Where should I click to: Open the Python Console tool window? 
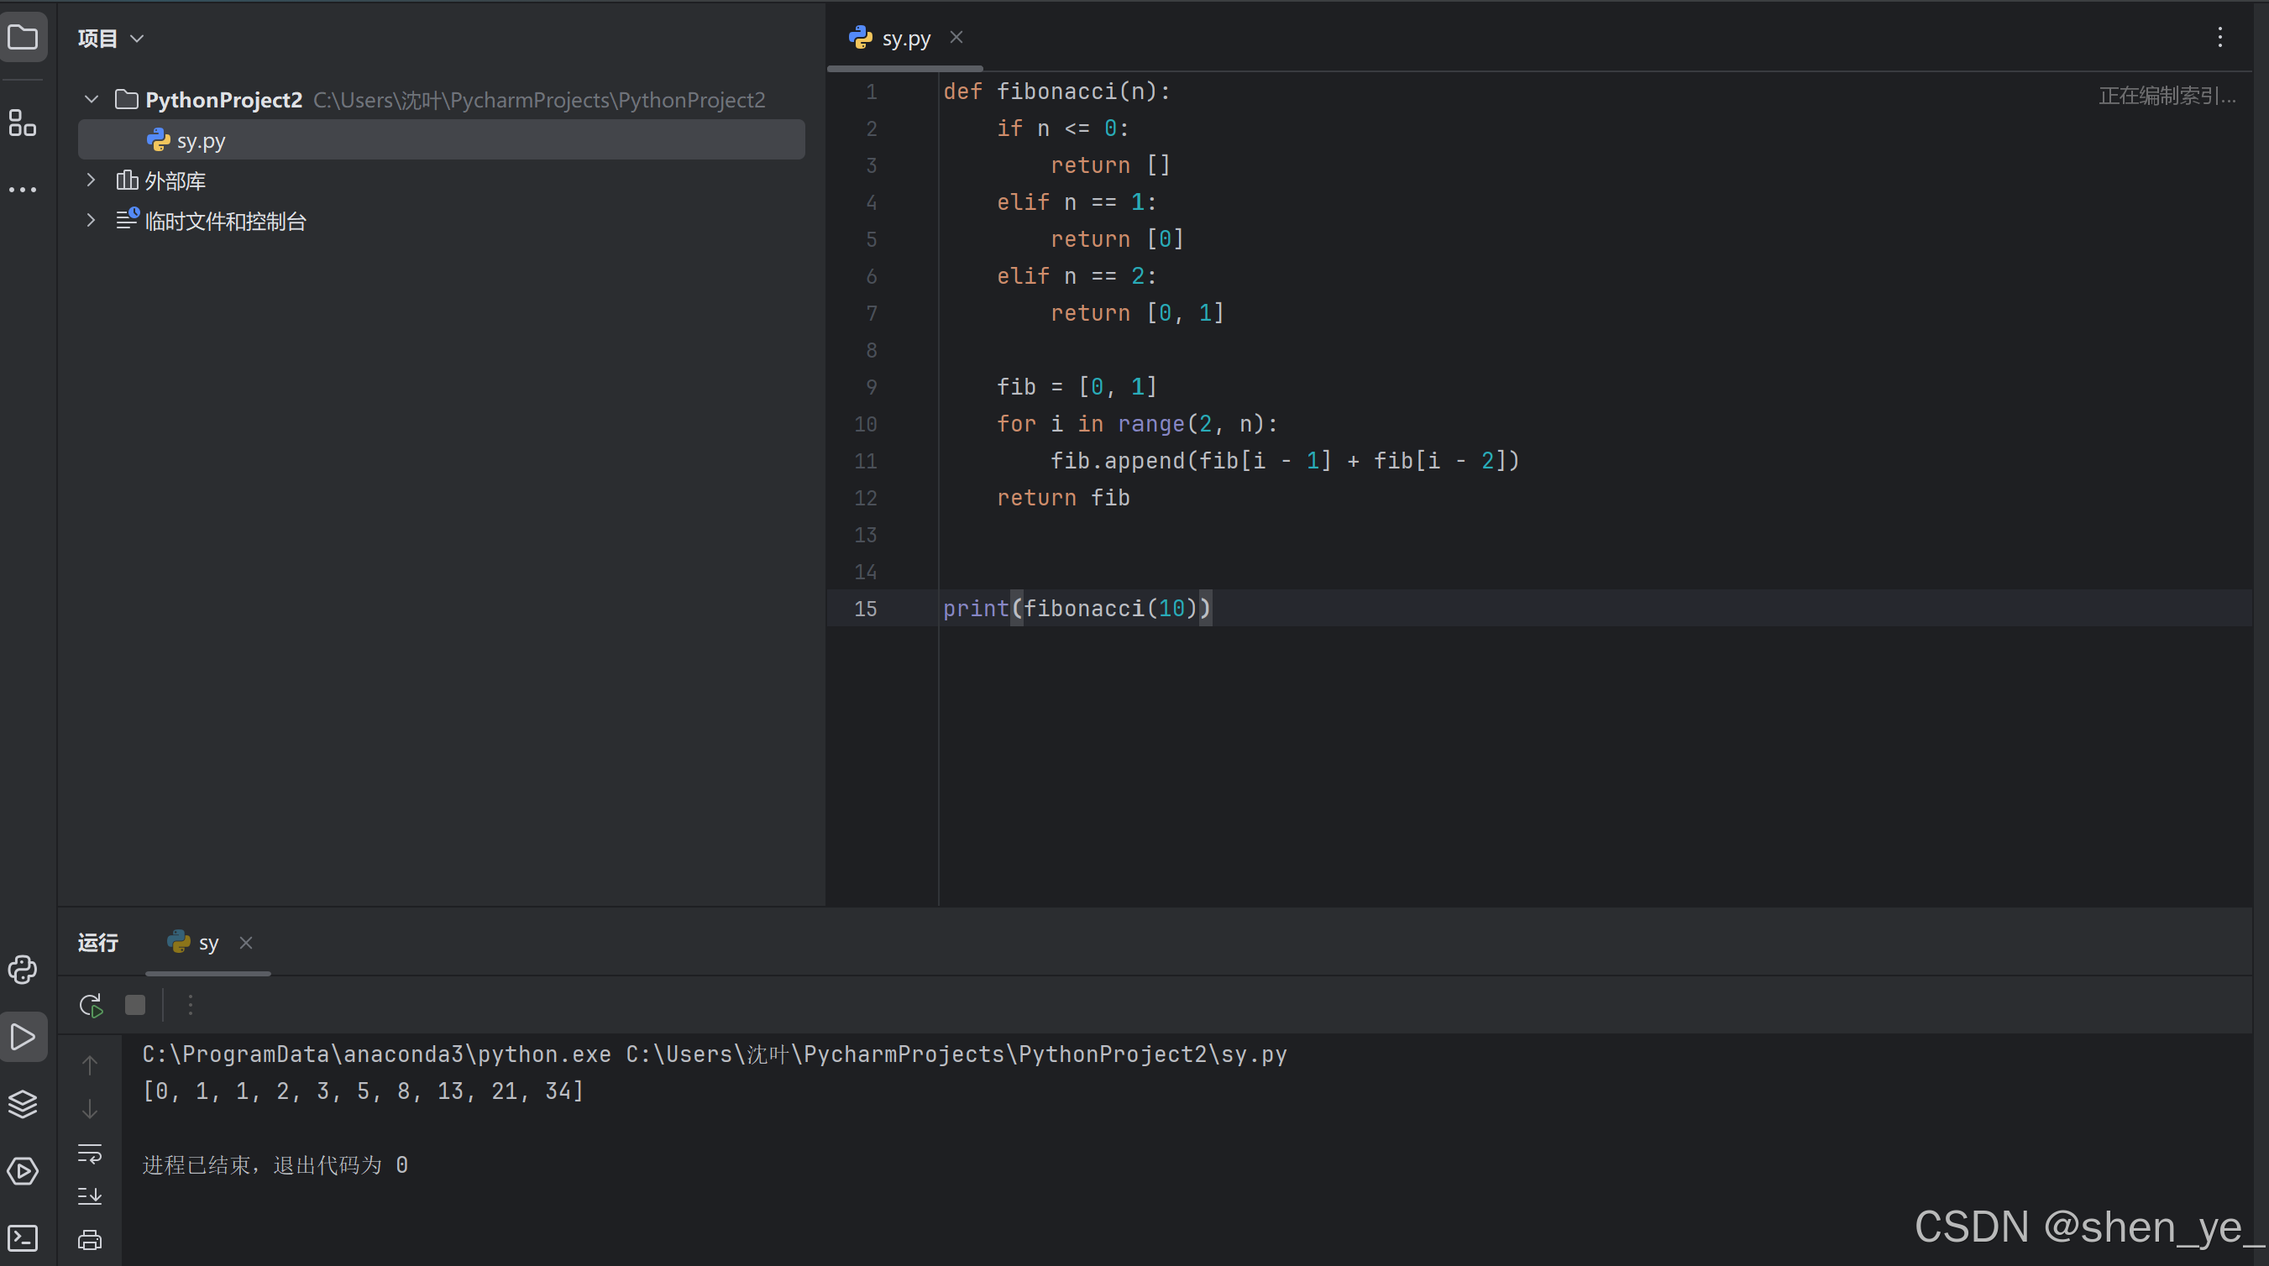coord(23,970)
